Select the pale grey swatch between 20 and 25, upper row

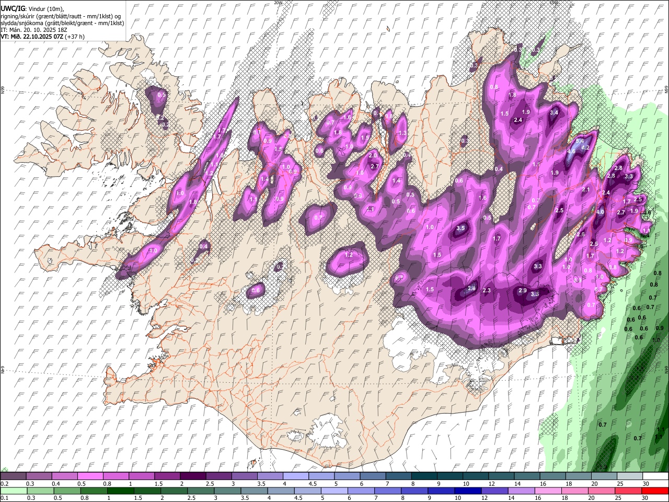604,476
